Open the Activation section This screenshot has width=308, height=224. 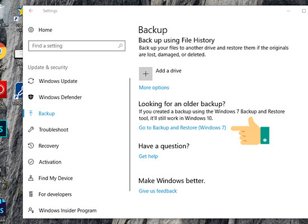tap(50, 162)
